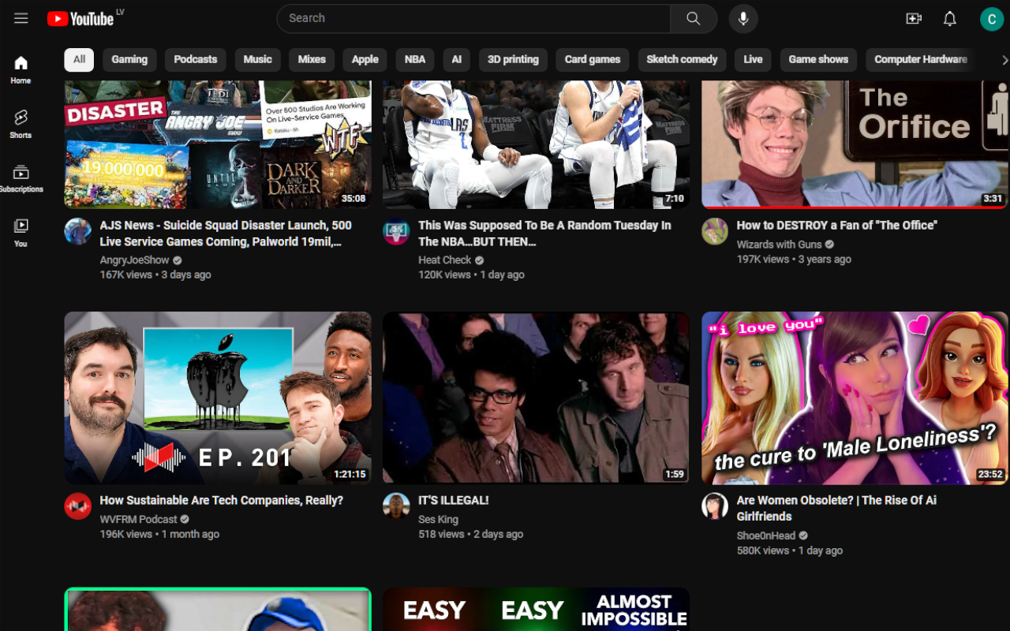Filter by the 3D printing chip
Viewport: 1010px width, 631px height.
[x=513, y=60]
